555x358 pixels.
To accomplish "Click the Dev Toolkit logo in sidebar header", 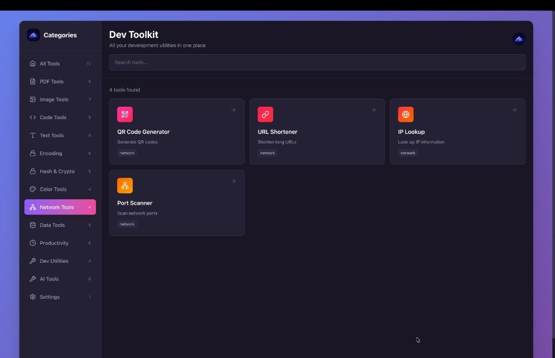I will pyautogui.click(x=34, y=35).
